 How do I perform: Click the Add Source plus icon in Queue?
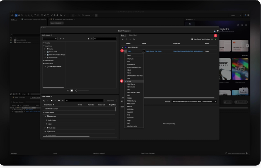tap(123, 39)
